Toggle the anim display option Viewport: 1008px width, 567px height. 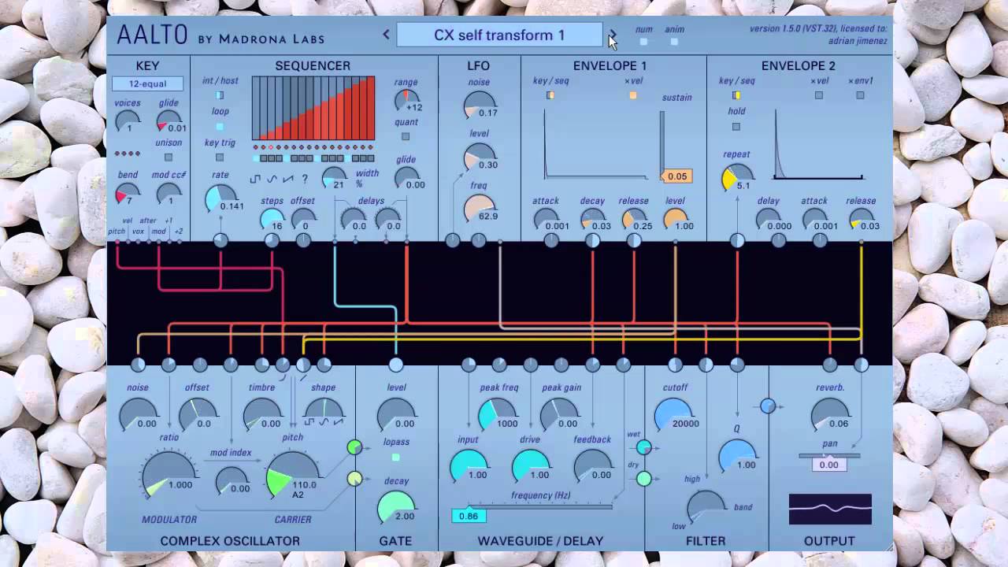674,42
